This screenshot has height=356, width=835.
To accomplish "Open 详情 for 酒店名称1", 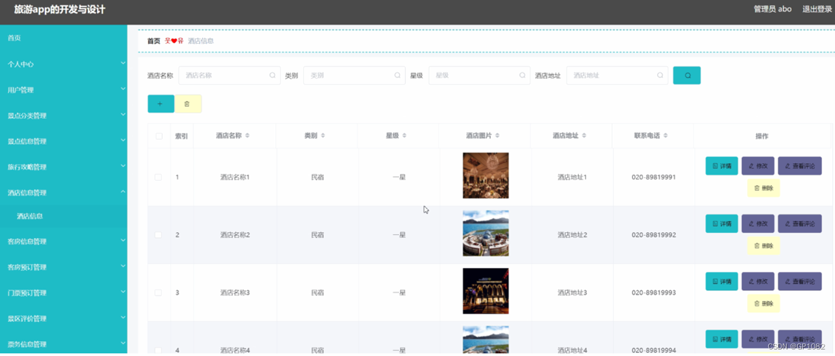I will (x=722, y=166).
